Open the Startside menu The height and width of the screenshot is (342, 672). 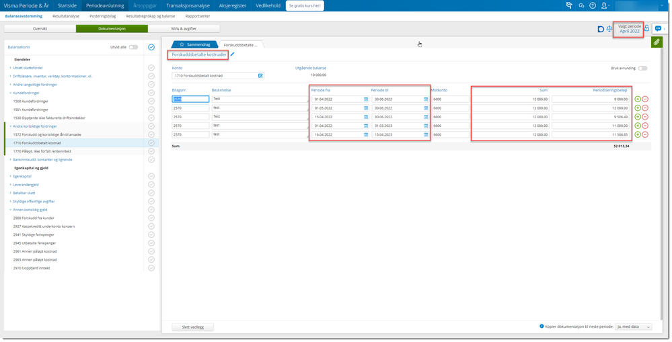67,5
